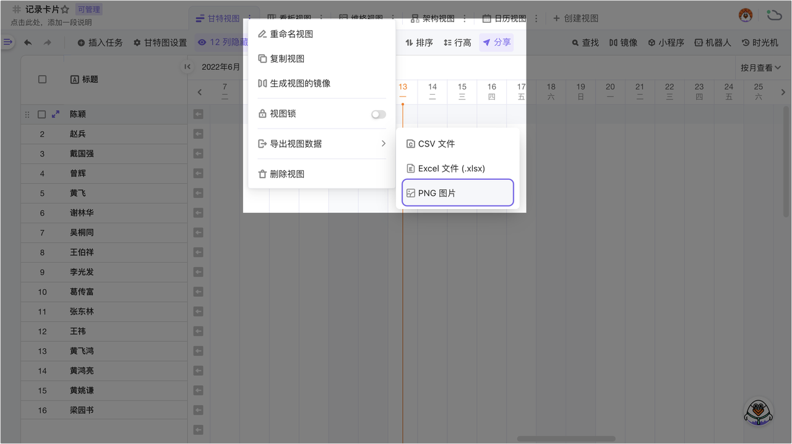The image size is (792, 444).
Task: Star the 记录卡片 datasheet as favorite
Action: click(65, 10)
